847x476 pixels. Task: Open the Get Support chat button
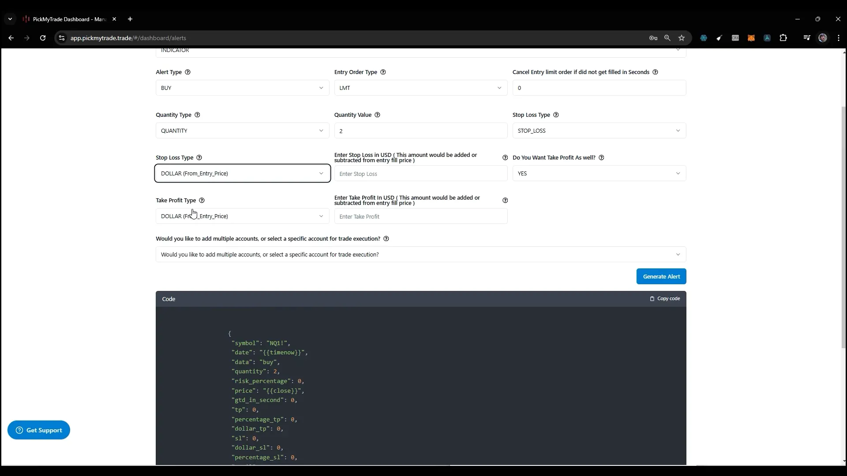(39, 430)
